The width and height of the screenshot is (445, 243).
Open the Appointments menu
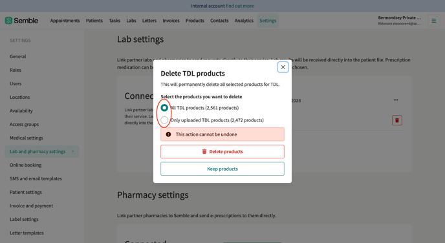[x=65, y=21]
